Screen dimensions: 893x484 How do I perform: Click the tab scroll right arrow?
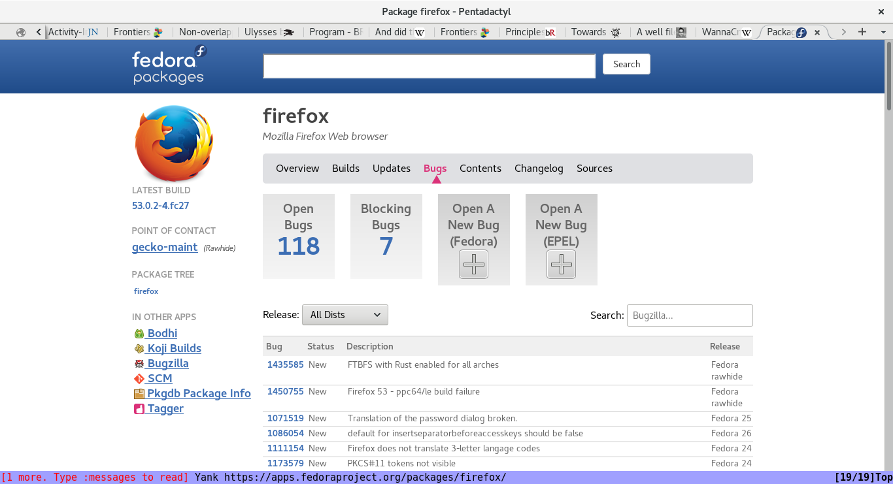pos(843,32)
